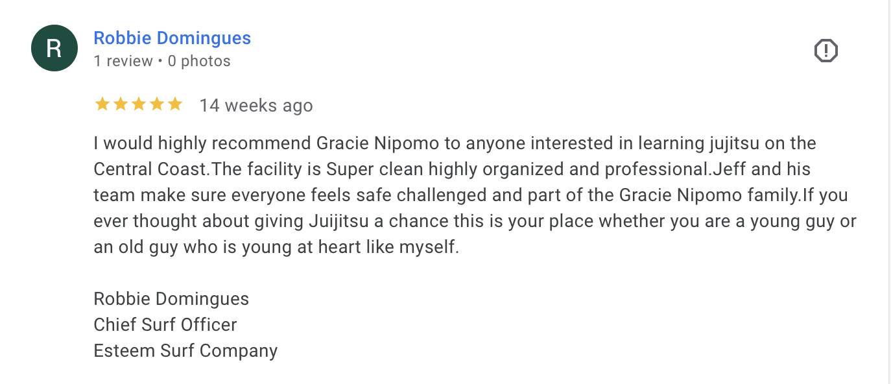Click the first gold rating star
The width and height of the screenshot is (891, 384).
[x=102, y=104]
